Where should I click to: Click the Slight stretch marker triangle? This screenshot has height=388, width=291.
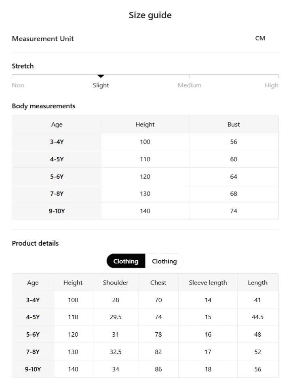[x=101, y=76]
